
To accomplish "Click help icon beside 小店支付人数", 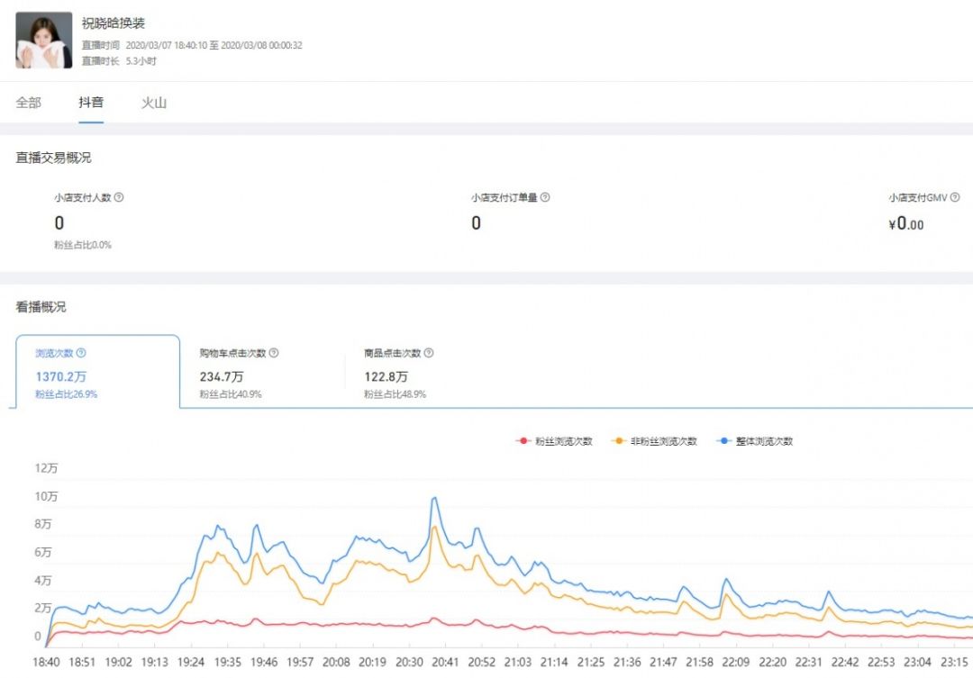I will click(120, 197).
